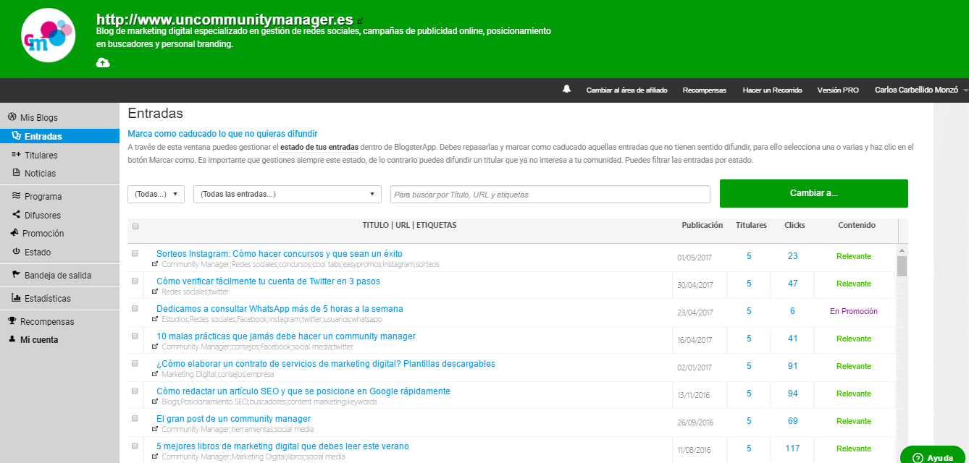Click the blog logo avatar

click(49, 35)
